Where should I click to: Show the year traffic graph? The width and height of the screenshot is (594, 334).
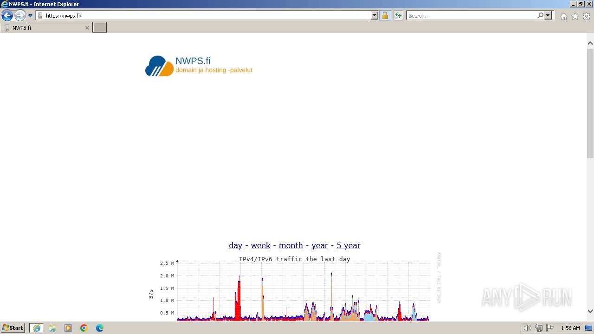point(320,245)
